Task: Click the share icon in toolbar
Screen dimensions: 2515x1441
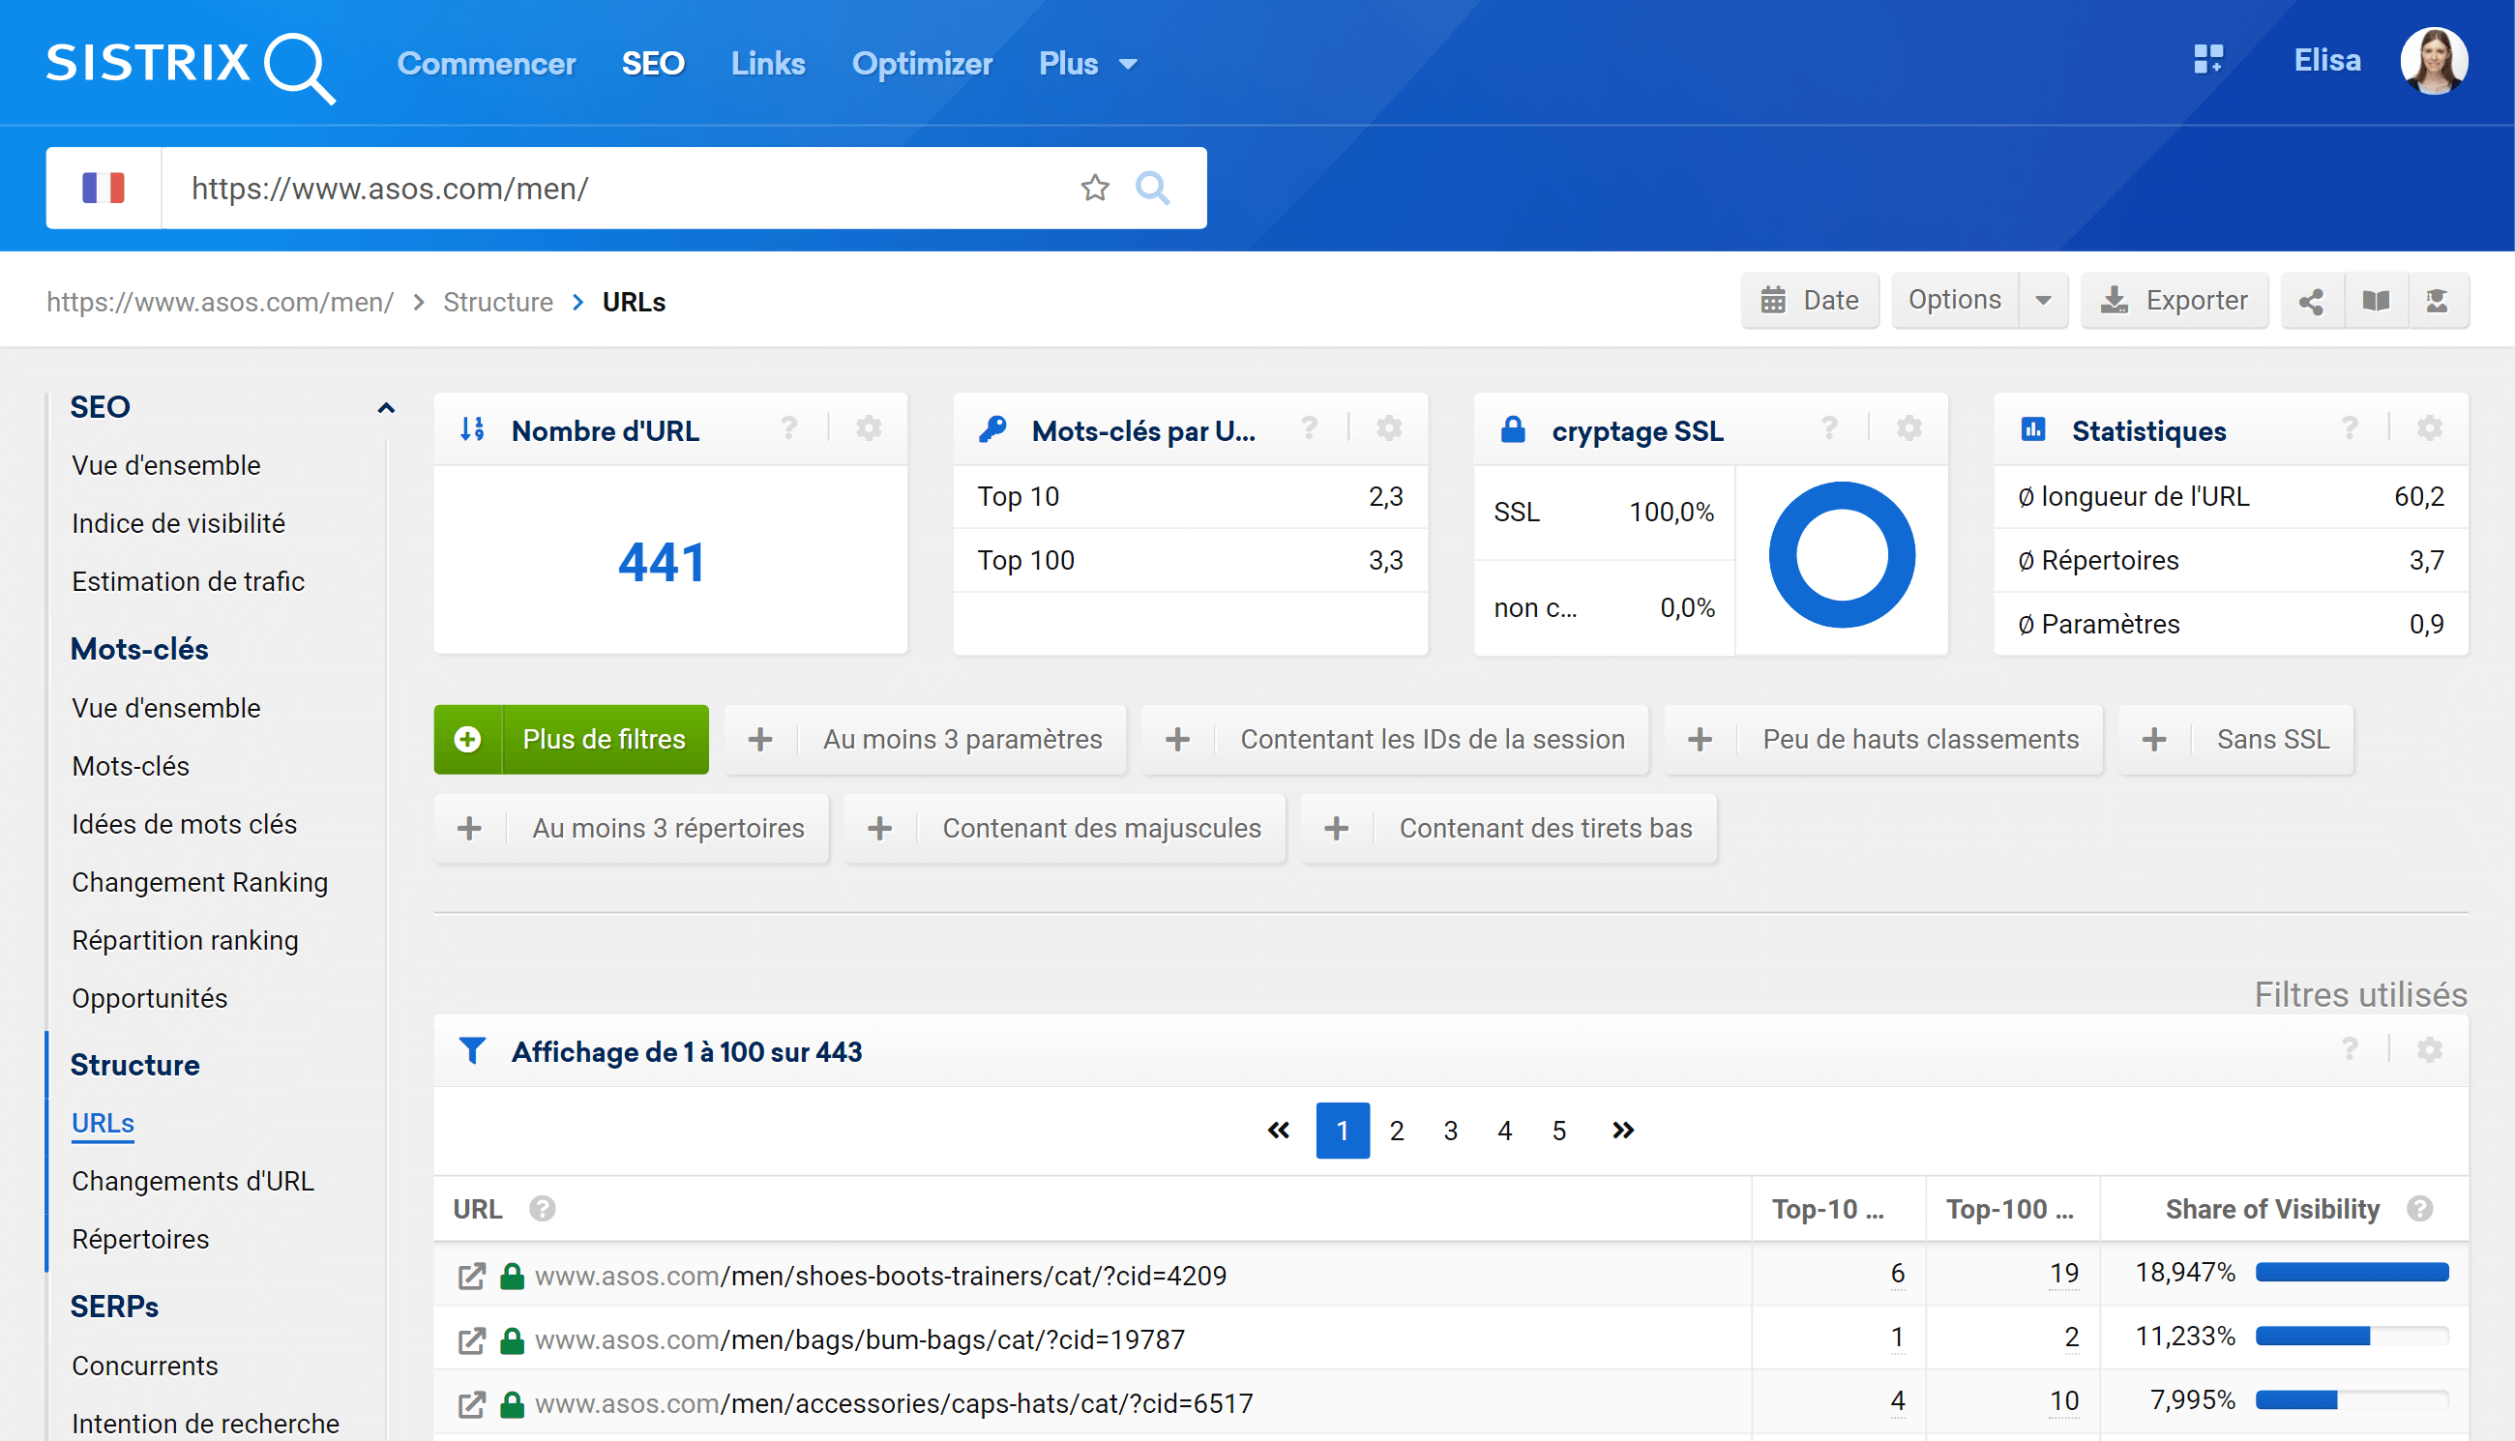Action: pos(2311,301)
